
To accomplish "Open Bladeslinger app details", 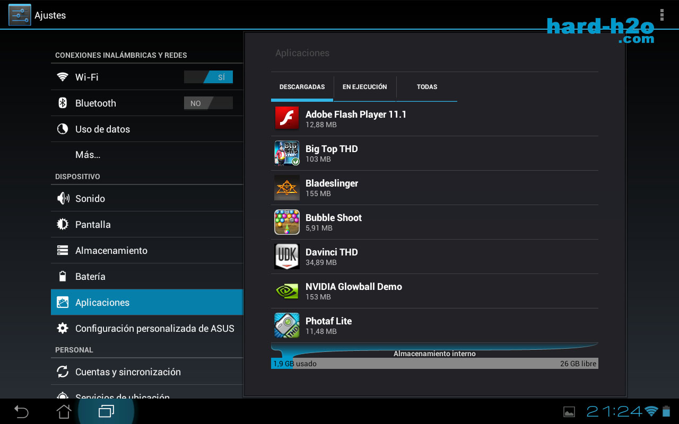I will 434,188.
